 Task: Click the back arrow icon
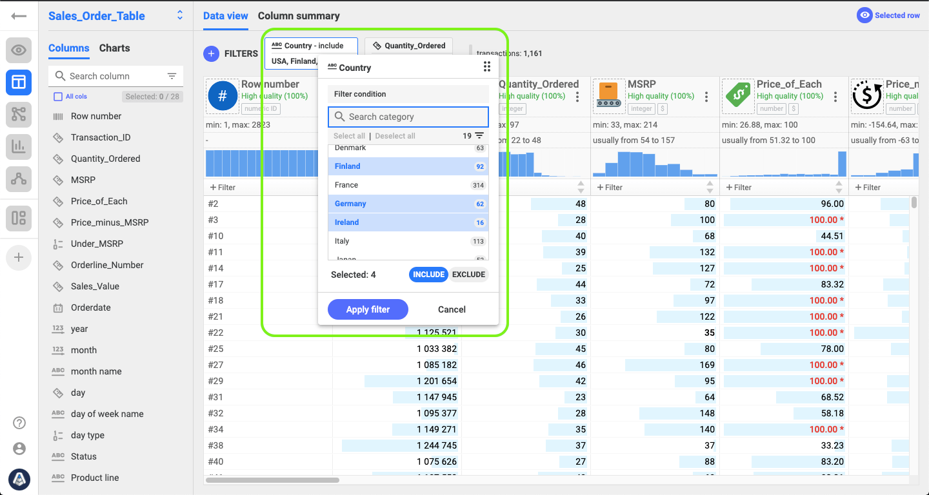coord(19,15)
